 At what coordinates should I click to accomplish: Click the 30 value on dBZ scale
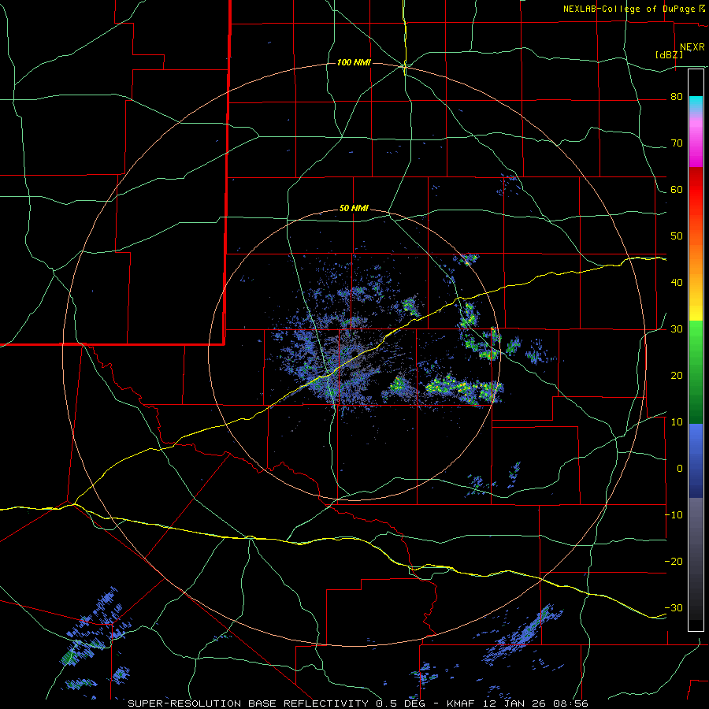(x=677, y=329)
